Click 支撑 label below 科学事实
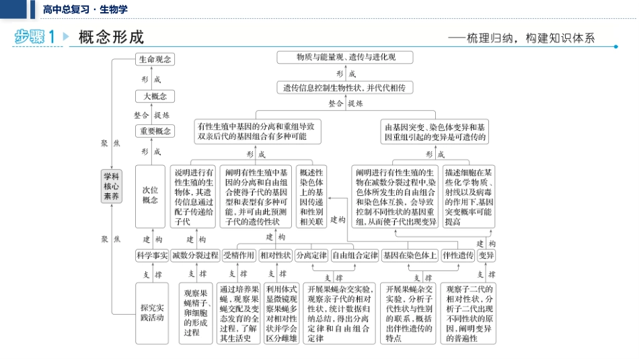639x359 pixels. pyautogui.click(x=153, y=275)
